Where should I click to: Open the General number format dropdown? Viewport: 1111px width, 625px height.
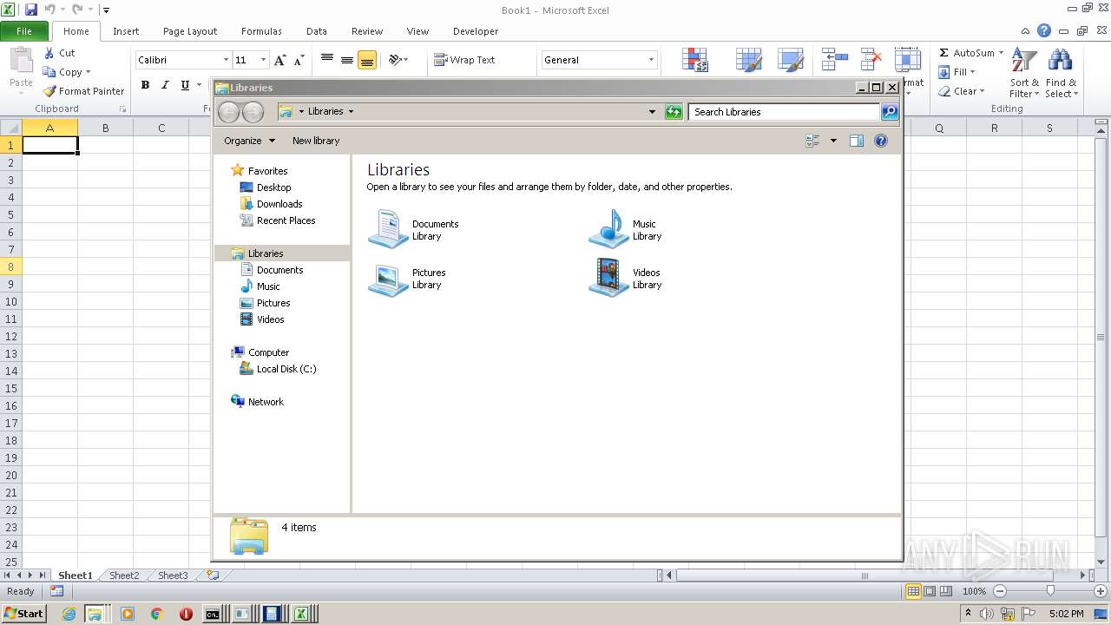(651, 60)
